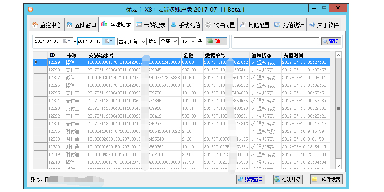The image size is (384, 192).
Task: Click the house icon on 监控中心 tab
Action: point(35,25)
